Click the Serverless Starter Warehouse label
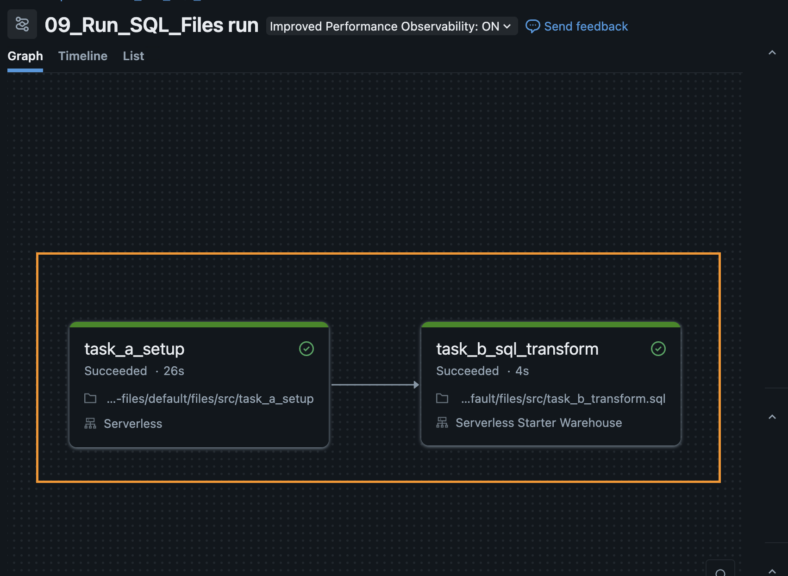This screenshot has width=788, height=576. [x=538, y=423]
